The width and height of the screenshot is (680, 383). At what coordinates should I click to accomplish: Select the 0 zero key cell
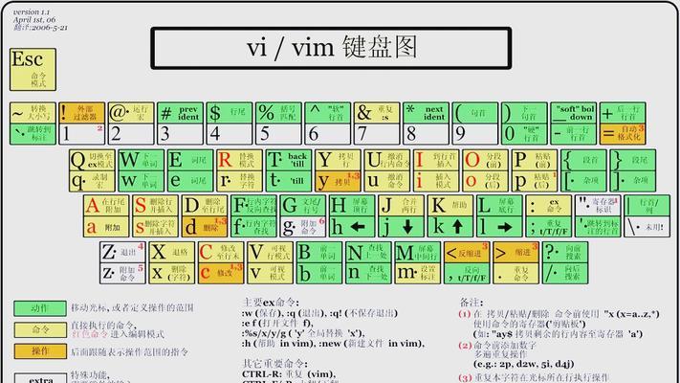pyautogui.click(x=524, y=134)
